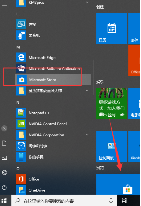
Task: Open Notepad++ from the app list
Action: (x=53, y=113)
